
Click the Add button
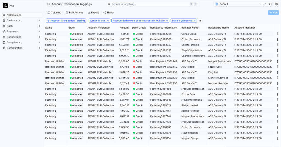tap(274, 13)
